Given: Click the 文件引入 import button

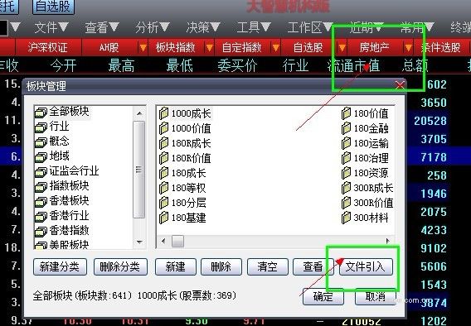Looking at the screenshot, I should (x=366, y=266).
